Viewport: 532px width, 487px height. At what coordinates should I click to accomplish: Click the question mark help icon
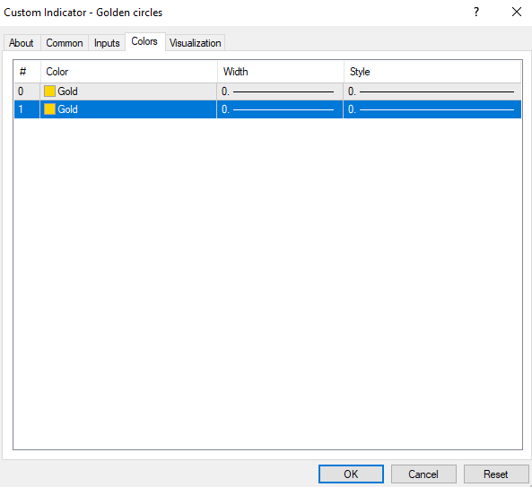click(476, 13)
